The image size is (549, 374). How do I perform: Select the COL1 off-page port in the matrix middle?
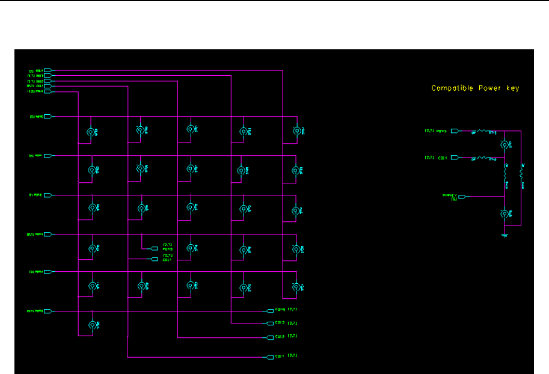point(155,259)
